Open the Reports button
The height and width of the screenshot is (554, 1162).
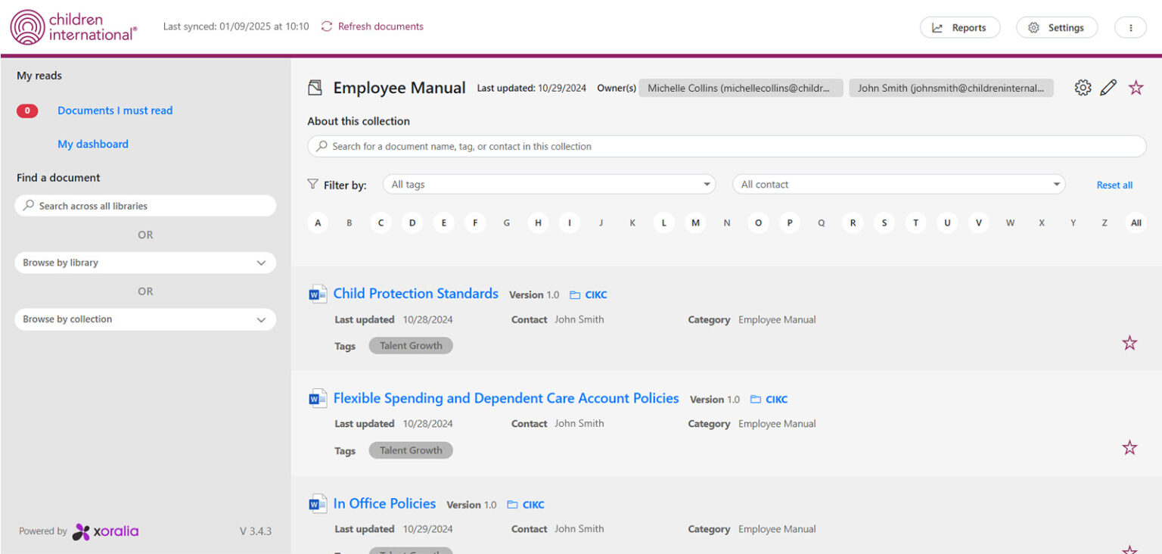click(x=960, y=27)
